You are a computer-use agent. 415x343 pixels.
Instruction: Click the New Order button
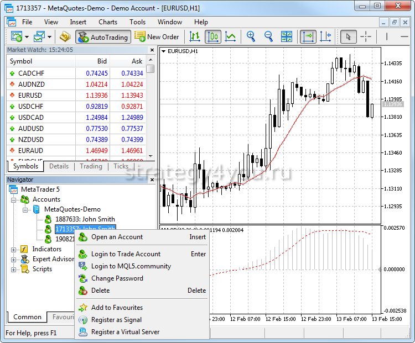[x=157, y=37]
